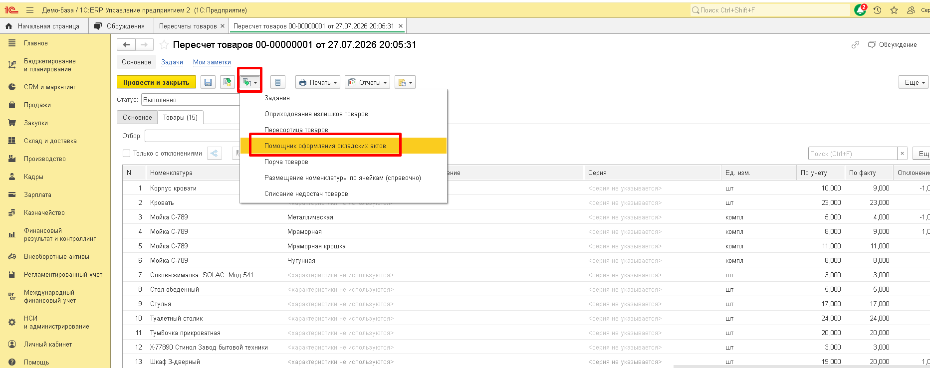Click the table search field 'Поиск (Ctrl+F)'
930x368 pixels.
[853, 154]
